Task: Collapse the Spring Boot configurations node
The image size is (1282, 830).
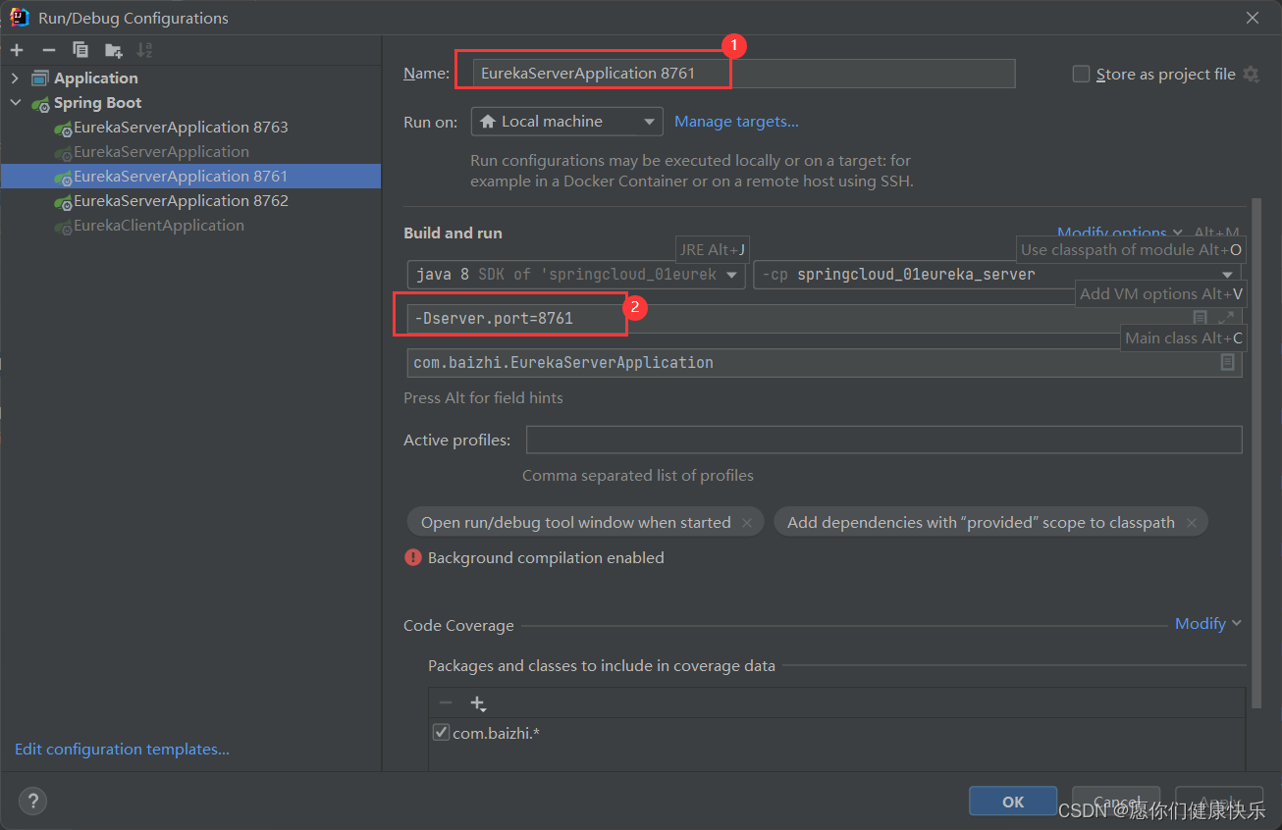Action: click(15, 102)
